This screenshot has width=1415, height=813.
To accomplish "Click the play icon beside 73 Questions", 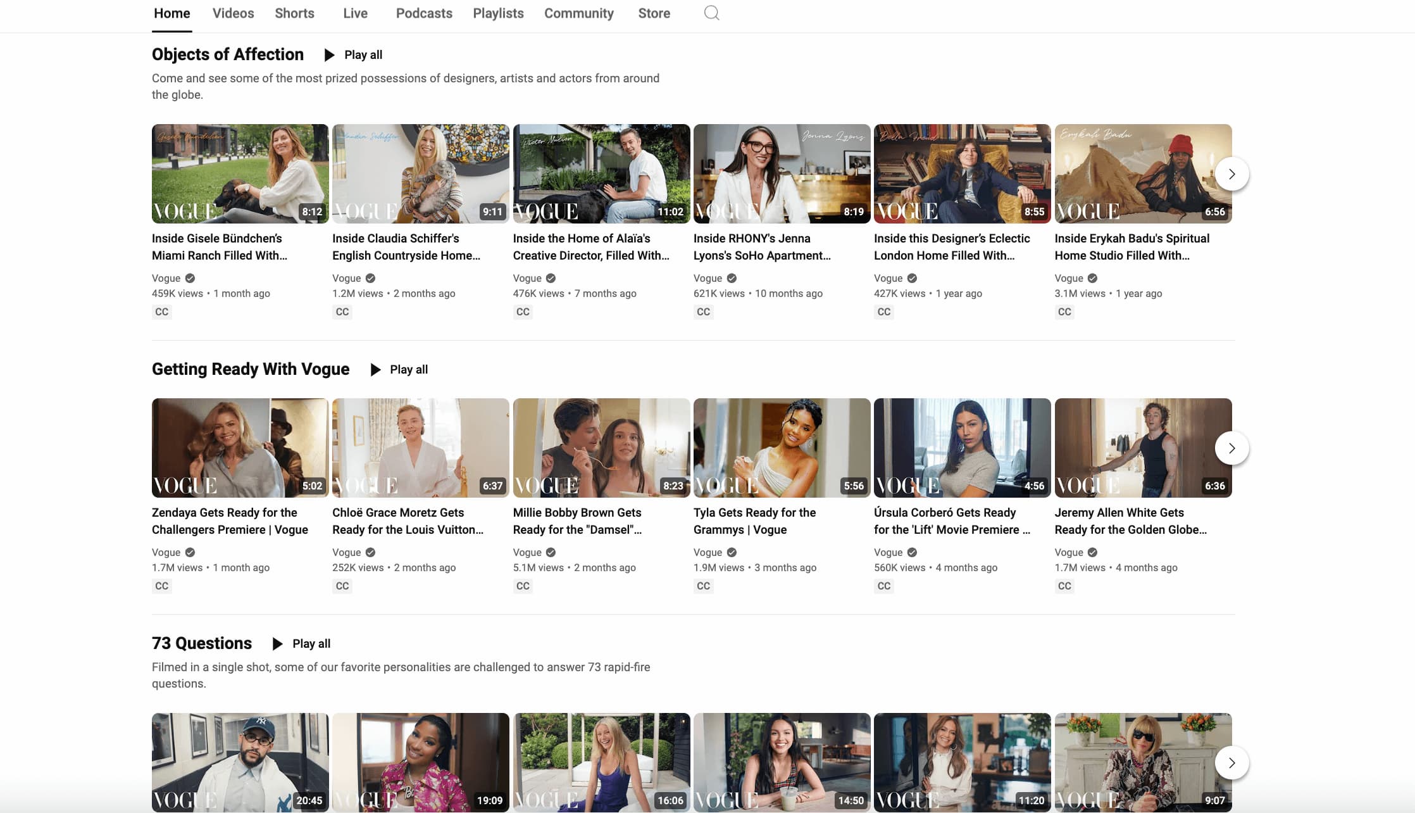I will (x=277, y=643).
